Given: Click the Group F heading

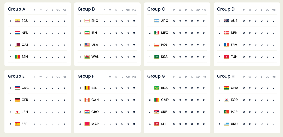Looking at the screenshot, I should point(86,76).
